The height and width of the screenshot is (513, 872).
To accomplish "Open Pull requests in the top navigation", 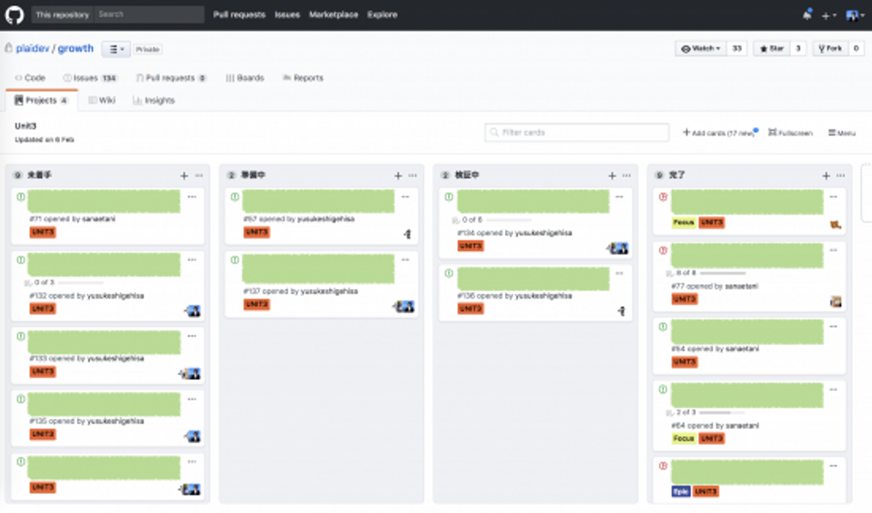I will pyautogui.click(x=239, y=15).
